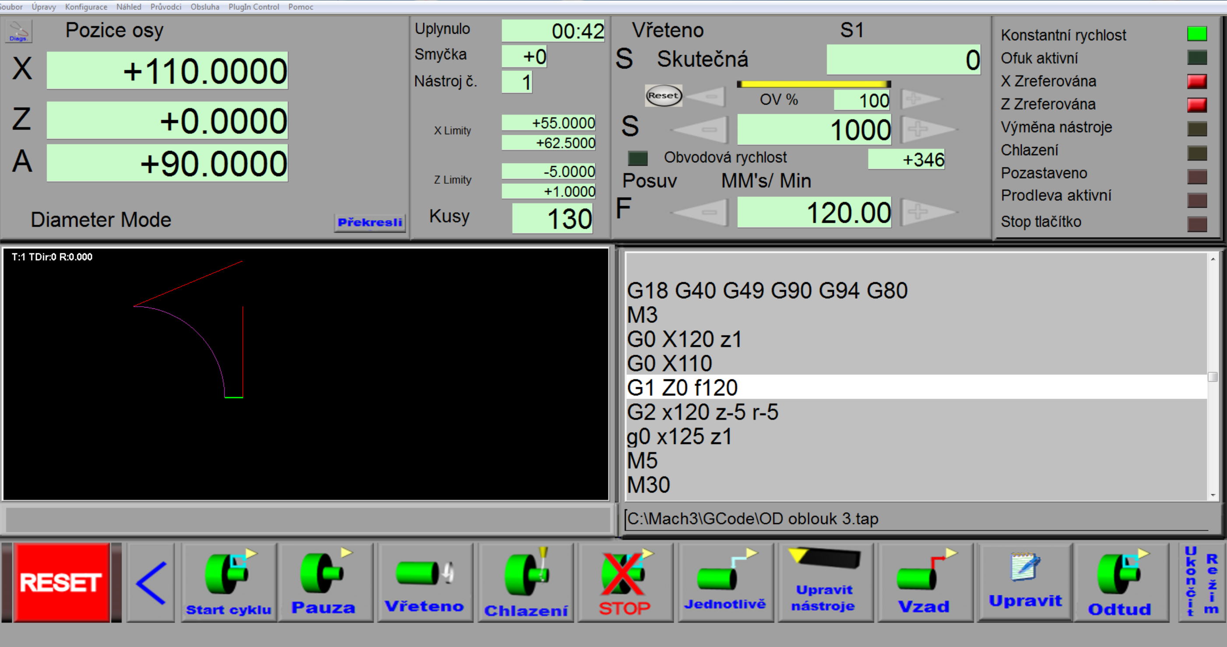Open the PlugIn Control menu
Viewport: 1227px width, 647px height.
(253, 7)
